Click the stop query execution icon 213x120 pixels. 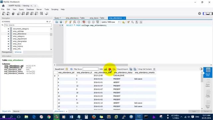tap(79, 22)
